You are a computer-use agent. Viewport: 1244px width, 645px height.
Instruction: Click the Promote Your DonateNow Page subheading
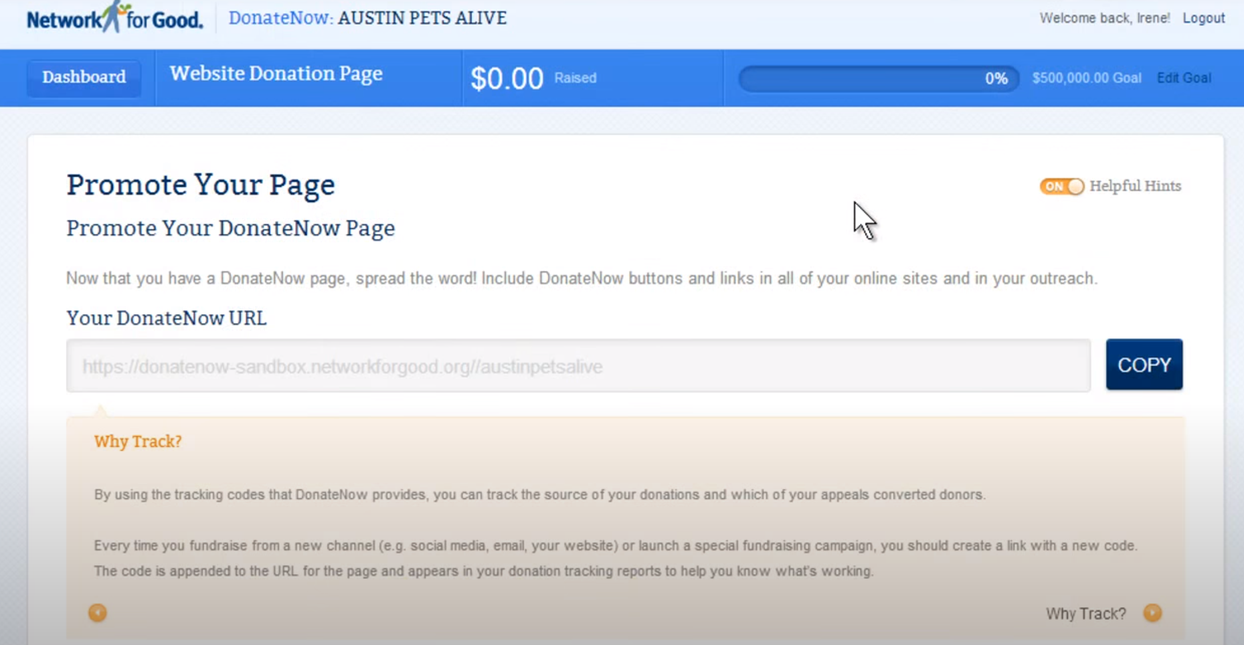pyautogui.click(x=230, y=228)
